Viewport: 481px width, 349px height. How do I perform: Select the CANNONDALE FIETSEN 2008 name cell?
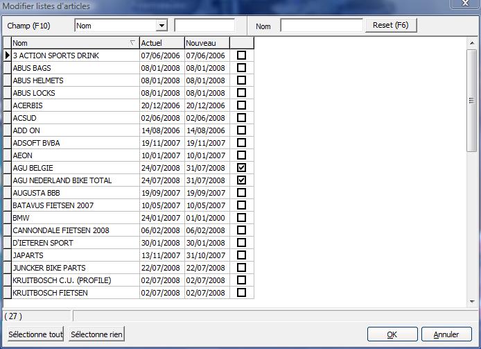coord(76,230)
